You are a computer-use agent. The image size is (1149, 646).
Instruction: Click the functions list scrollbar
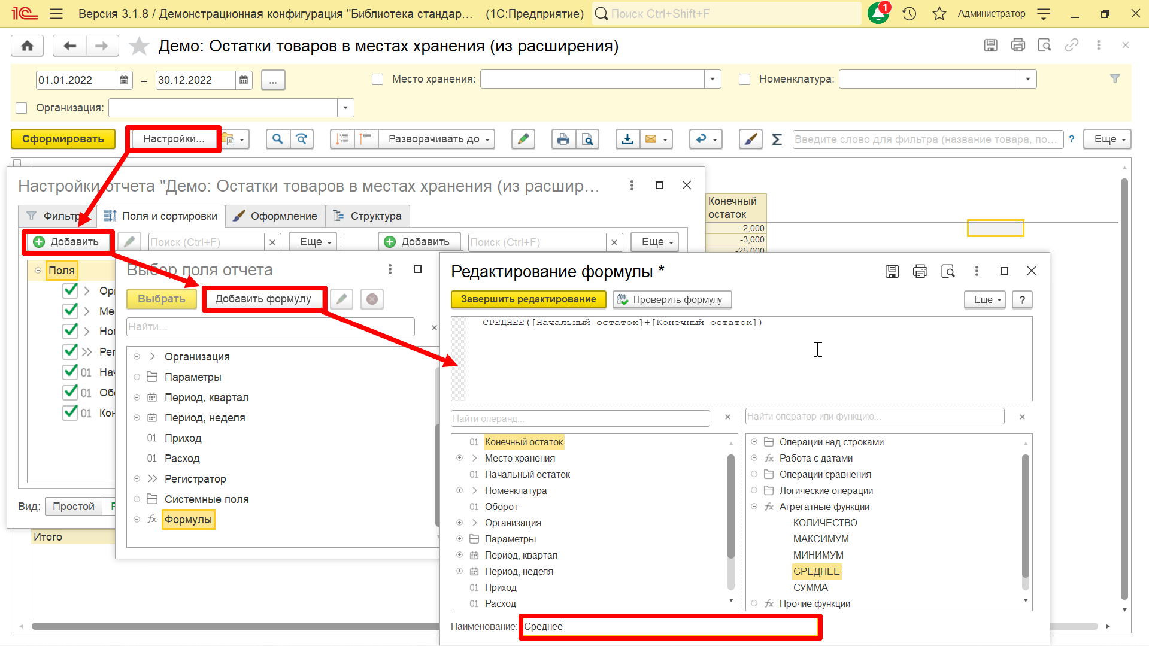pos(1025,516)
